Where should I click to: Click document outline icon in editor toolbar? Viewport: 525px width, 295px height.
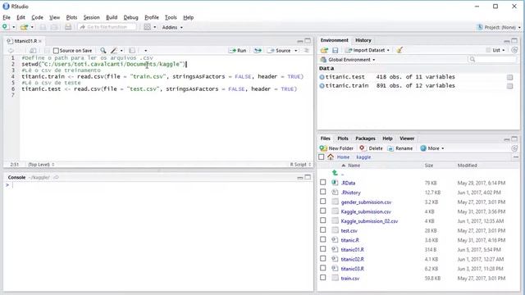point(306,51)
